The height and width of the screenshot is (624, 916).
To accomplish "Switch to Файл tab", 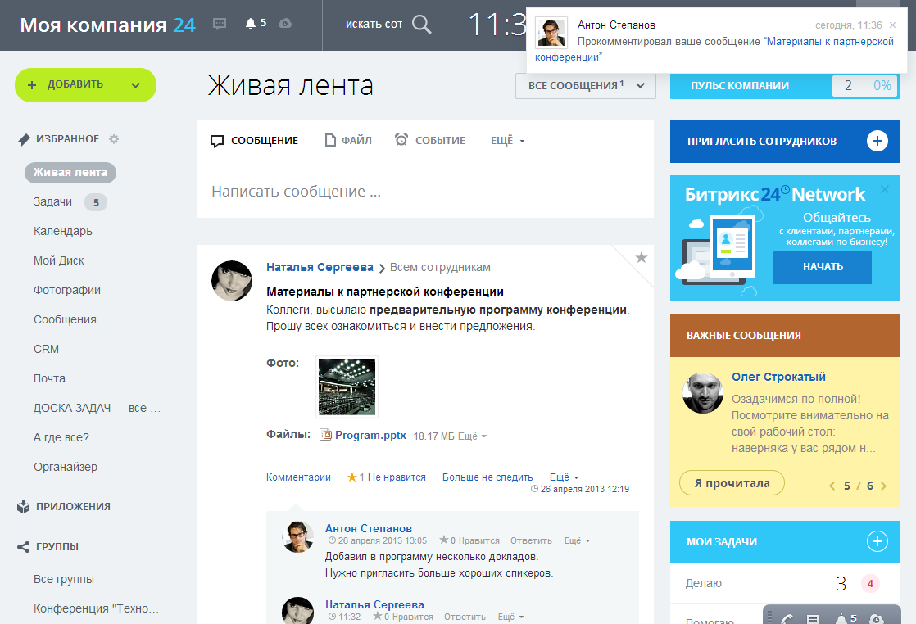I will [348, 140].
